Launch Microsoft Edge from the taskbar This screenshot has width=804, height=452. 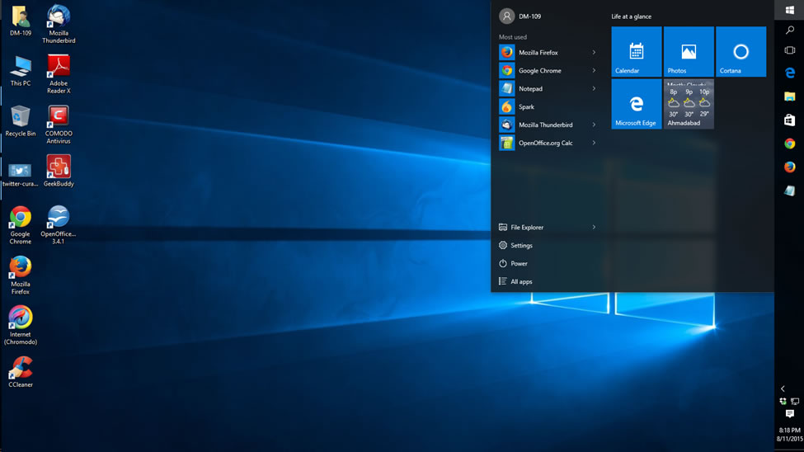[x=790, y=73]
